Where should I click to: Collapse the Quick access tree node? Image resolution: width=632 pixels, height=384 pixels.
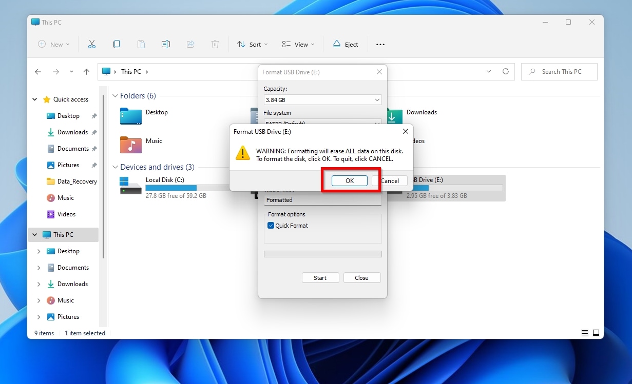pos(35,99)
